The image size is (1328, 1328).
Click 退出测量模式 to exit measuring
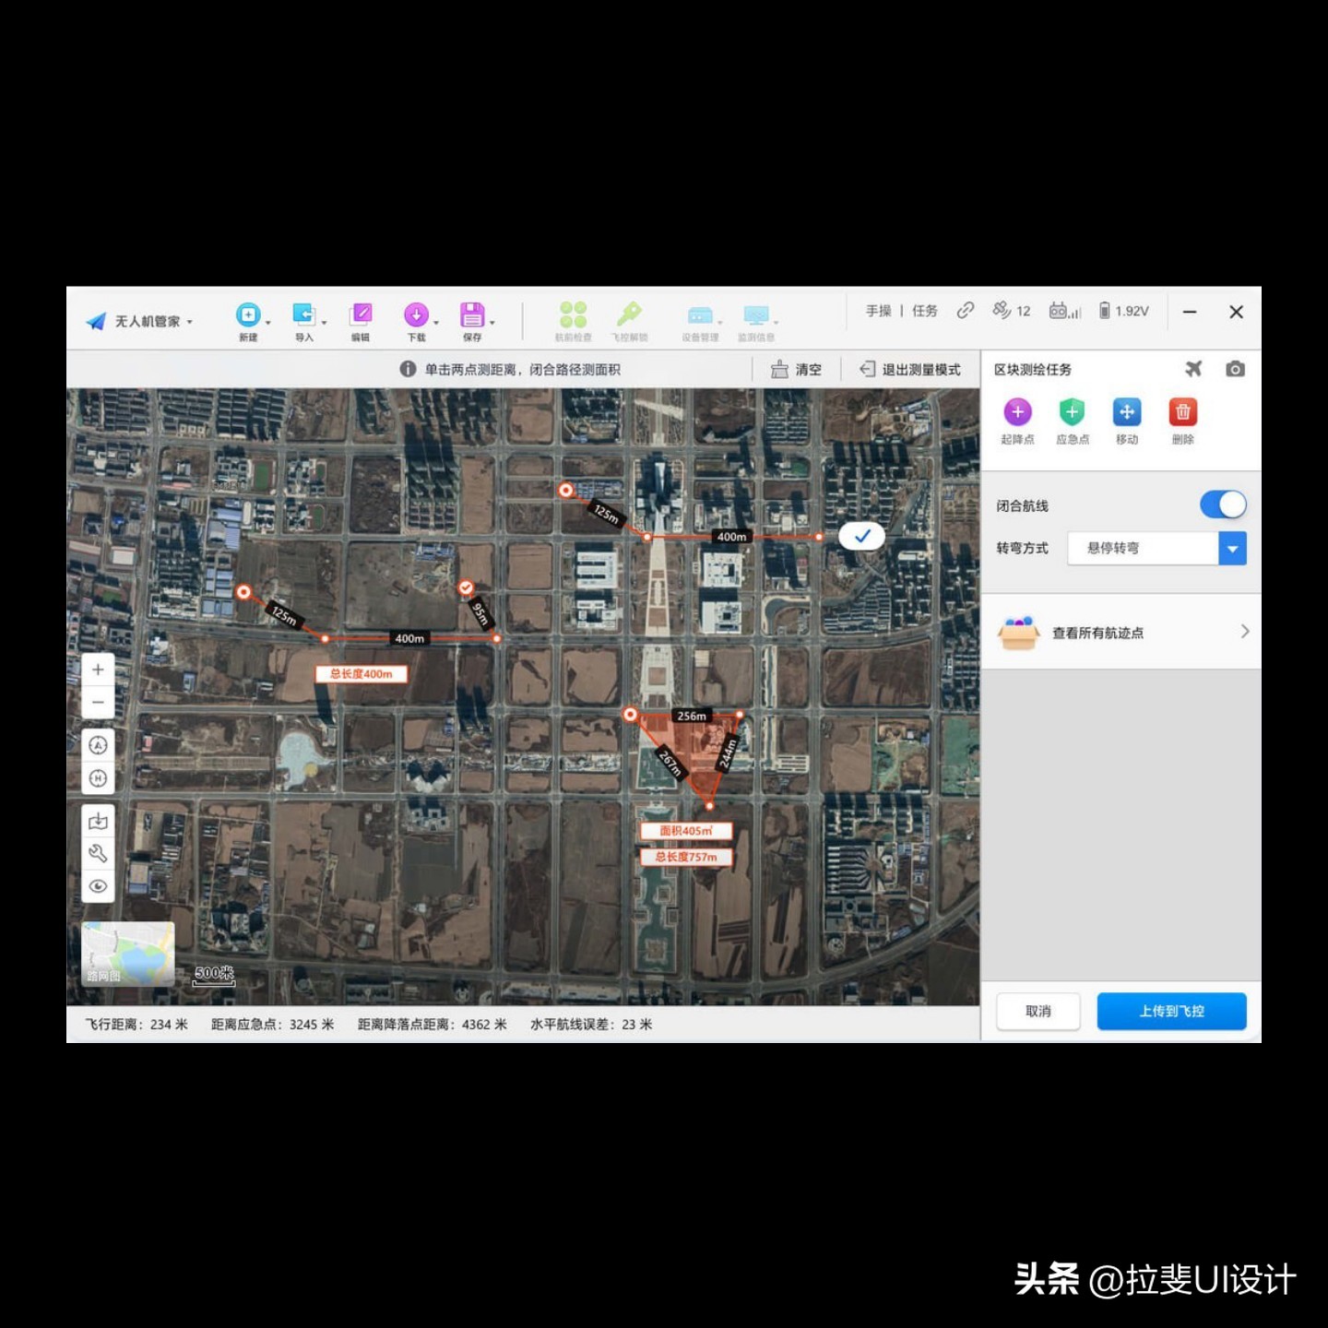pos(910,369)
